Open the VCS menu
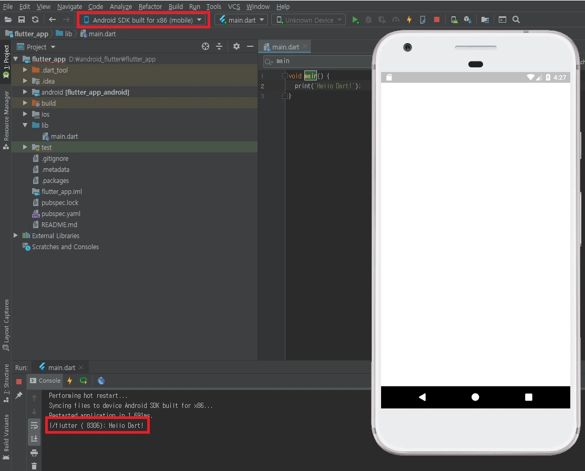Image resolution: width=585 pixels, height=471 pixels. pyautogui.click(x=234, y=7)
